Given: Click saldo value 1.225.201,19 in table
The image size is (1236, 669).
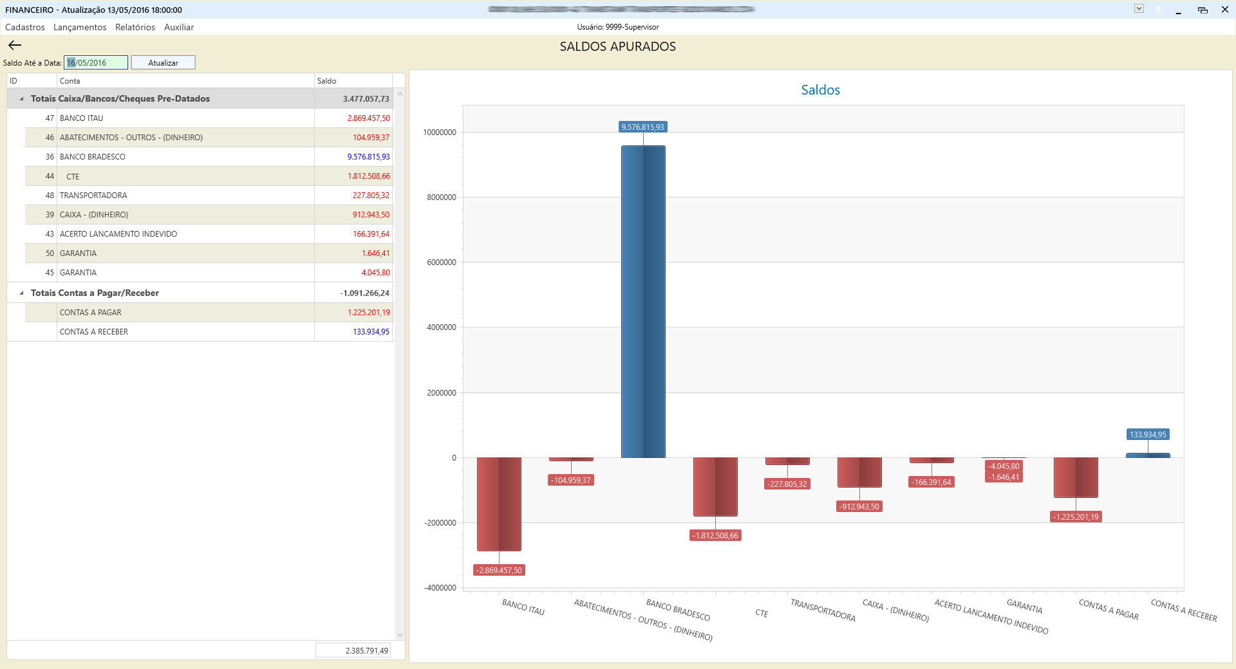Looking at the screenshot, I should click(368, 313).
